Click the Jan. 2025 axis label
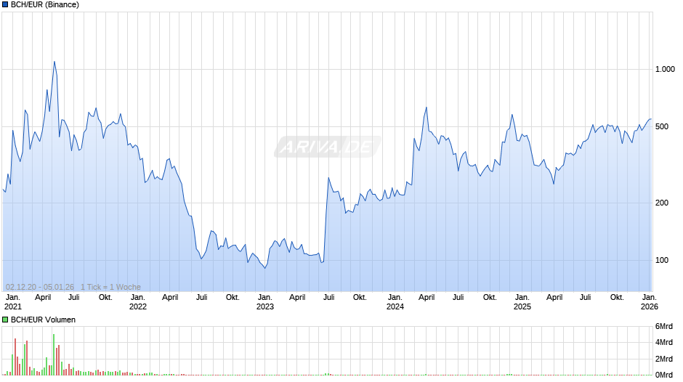The width and height of the screenshot is (683, 382). 522,302
